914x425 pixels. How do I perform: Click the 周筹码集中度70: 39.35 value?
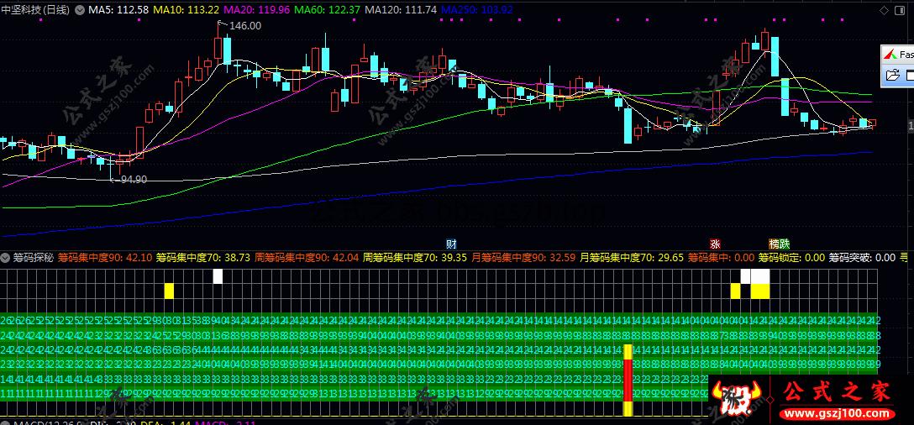(414, 257)
